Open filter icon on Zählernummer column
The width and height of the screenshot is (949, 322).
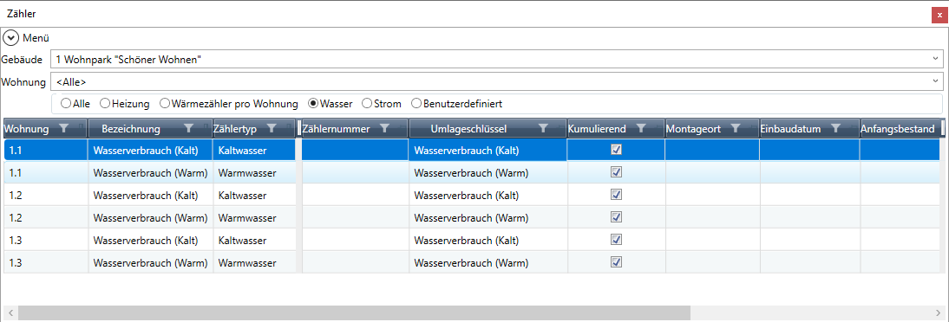click(385, 128)
